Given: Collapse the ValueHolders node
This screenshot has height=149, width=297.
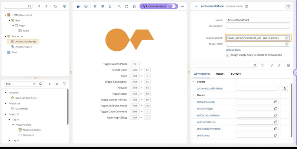Looking at the screenshot, I should pyautogui.click(x=13, y=125).
